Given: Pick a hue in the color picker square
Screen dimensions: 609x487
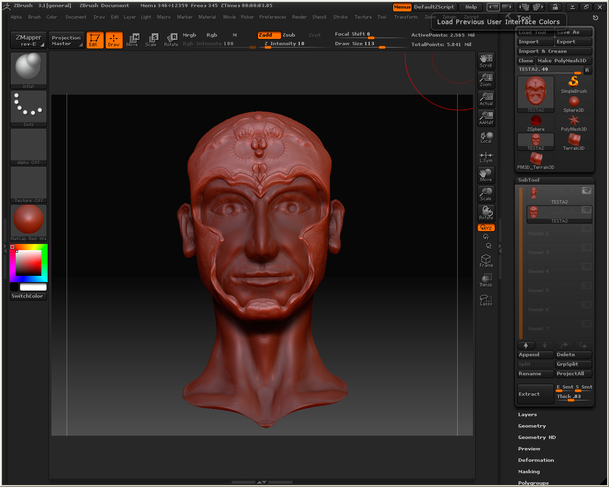Looking at the screenshot, I should click(29, 263).
